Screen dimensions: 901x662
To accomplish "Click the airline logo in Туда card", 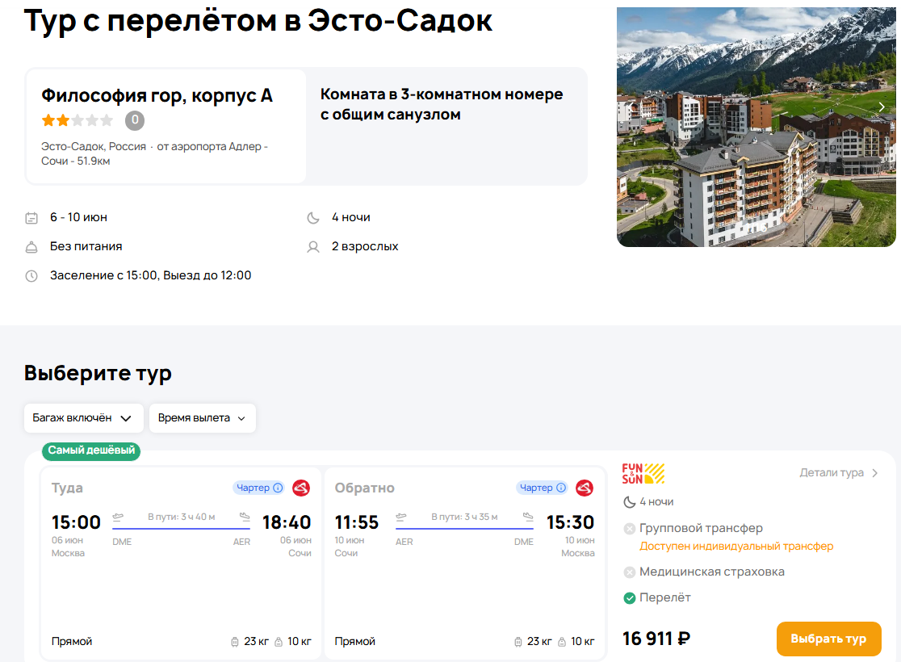I will [301, 488].
